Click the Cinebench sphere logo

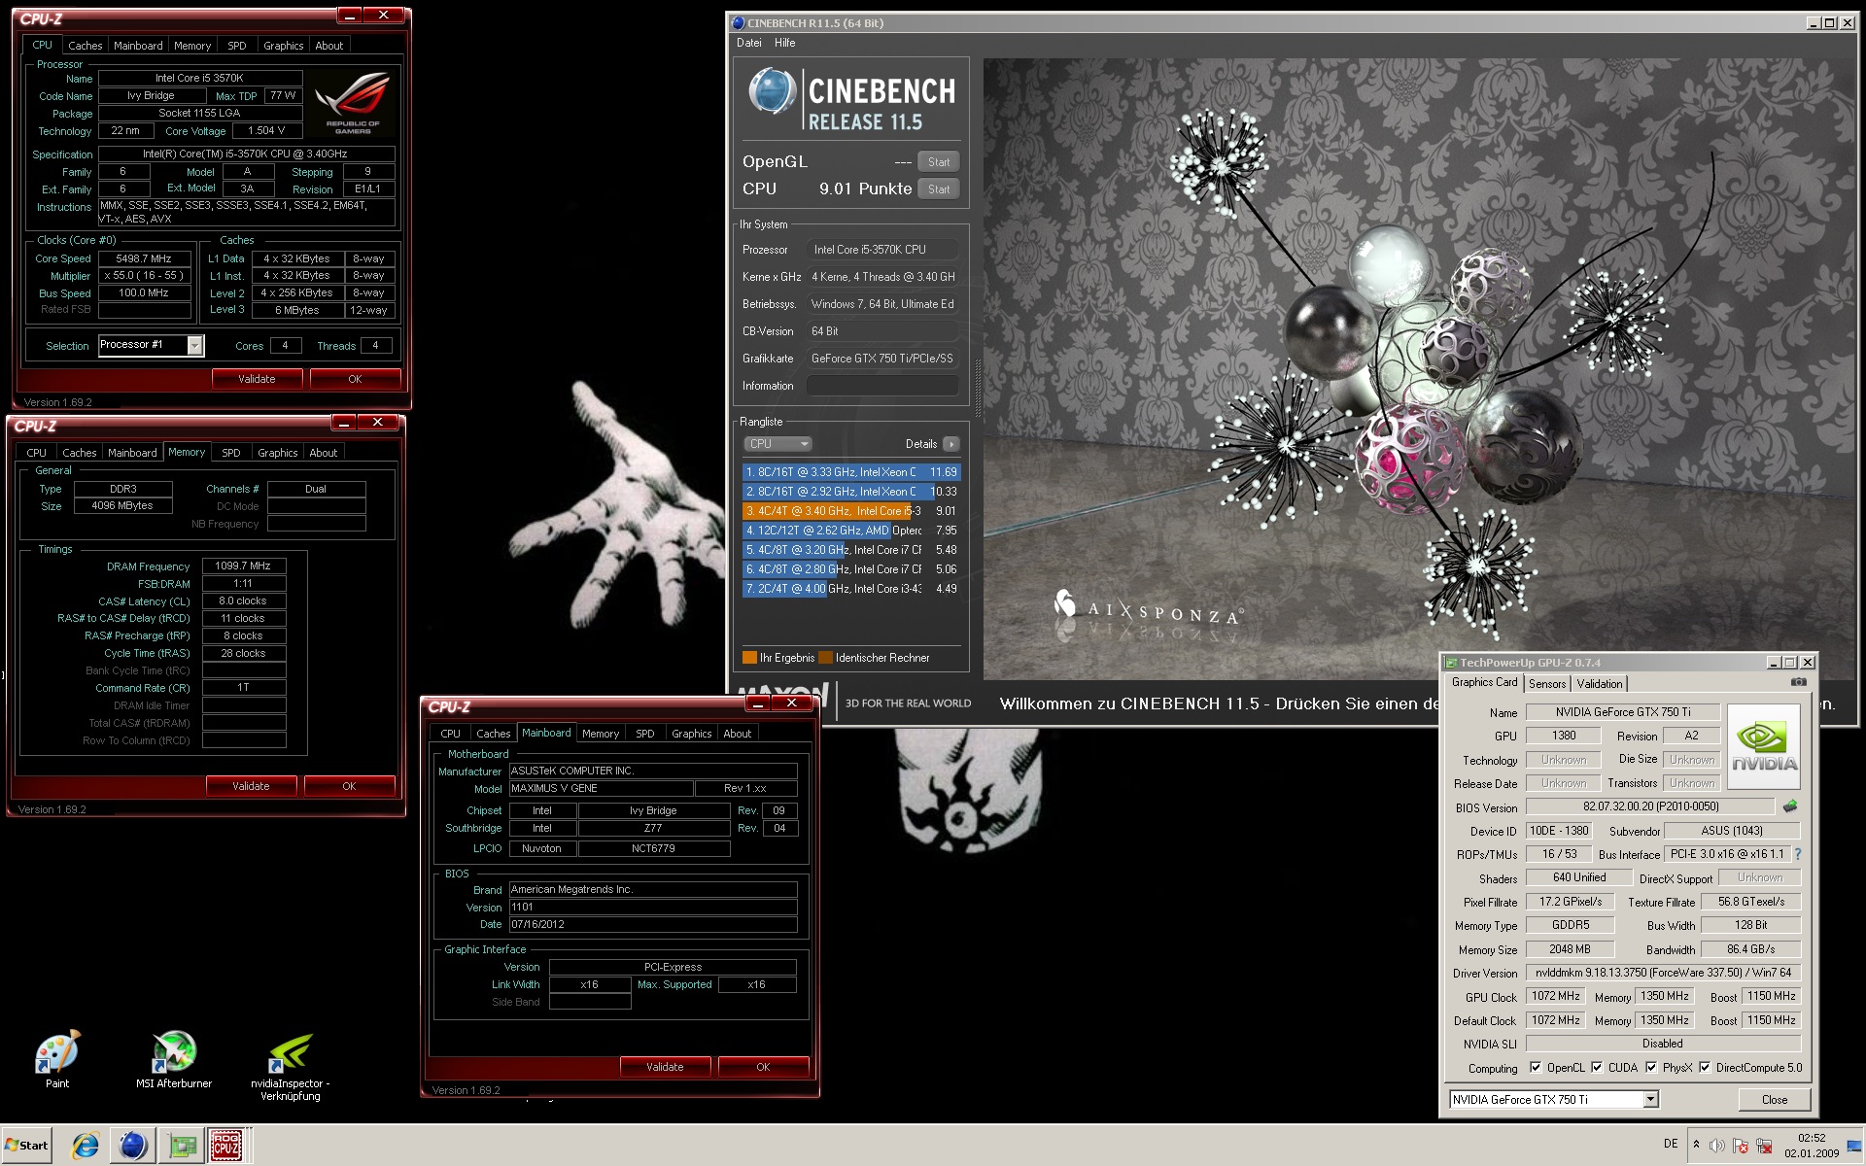[773, 93]
